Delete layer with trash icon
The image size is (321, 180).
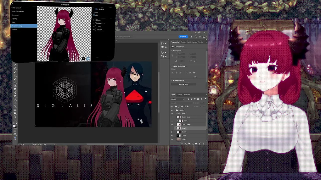203,144
